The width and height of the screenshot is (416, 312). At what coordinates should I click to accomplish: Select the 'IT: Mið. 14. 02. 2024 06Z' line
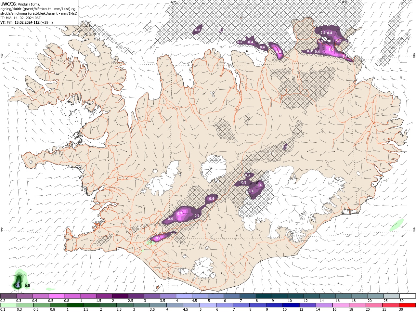[21, 18]
